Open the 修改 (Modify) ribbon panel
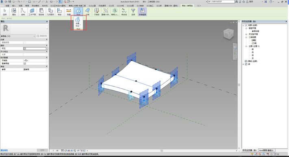Image resolution: width=289 pixels, height=157 pixels. pos(59,12)
